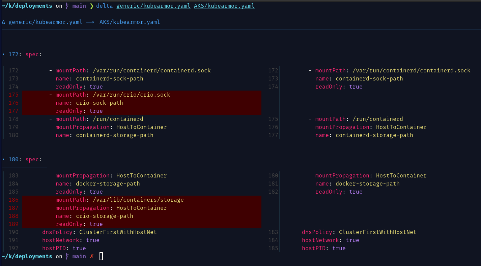The width and height of the screenshot is (481, 266).
Task: Click line 178 mountPath: /run/containerd
Action: click(96, 119)
